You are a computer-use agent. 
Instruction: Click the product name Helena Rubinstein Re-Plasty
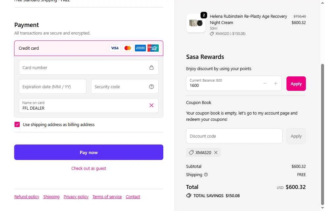[x=248, y=19]
